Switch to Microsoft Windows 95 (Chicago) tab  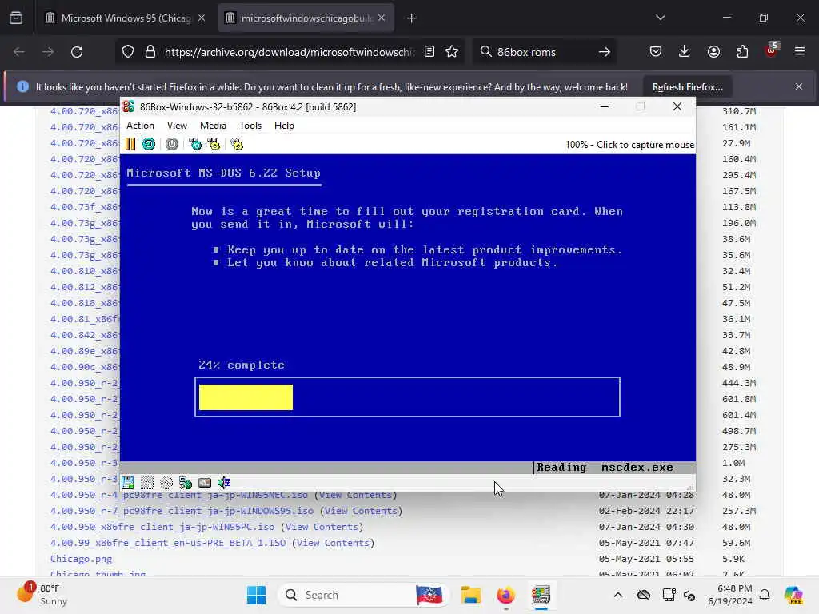(125, 18)
